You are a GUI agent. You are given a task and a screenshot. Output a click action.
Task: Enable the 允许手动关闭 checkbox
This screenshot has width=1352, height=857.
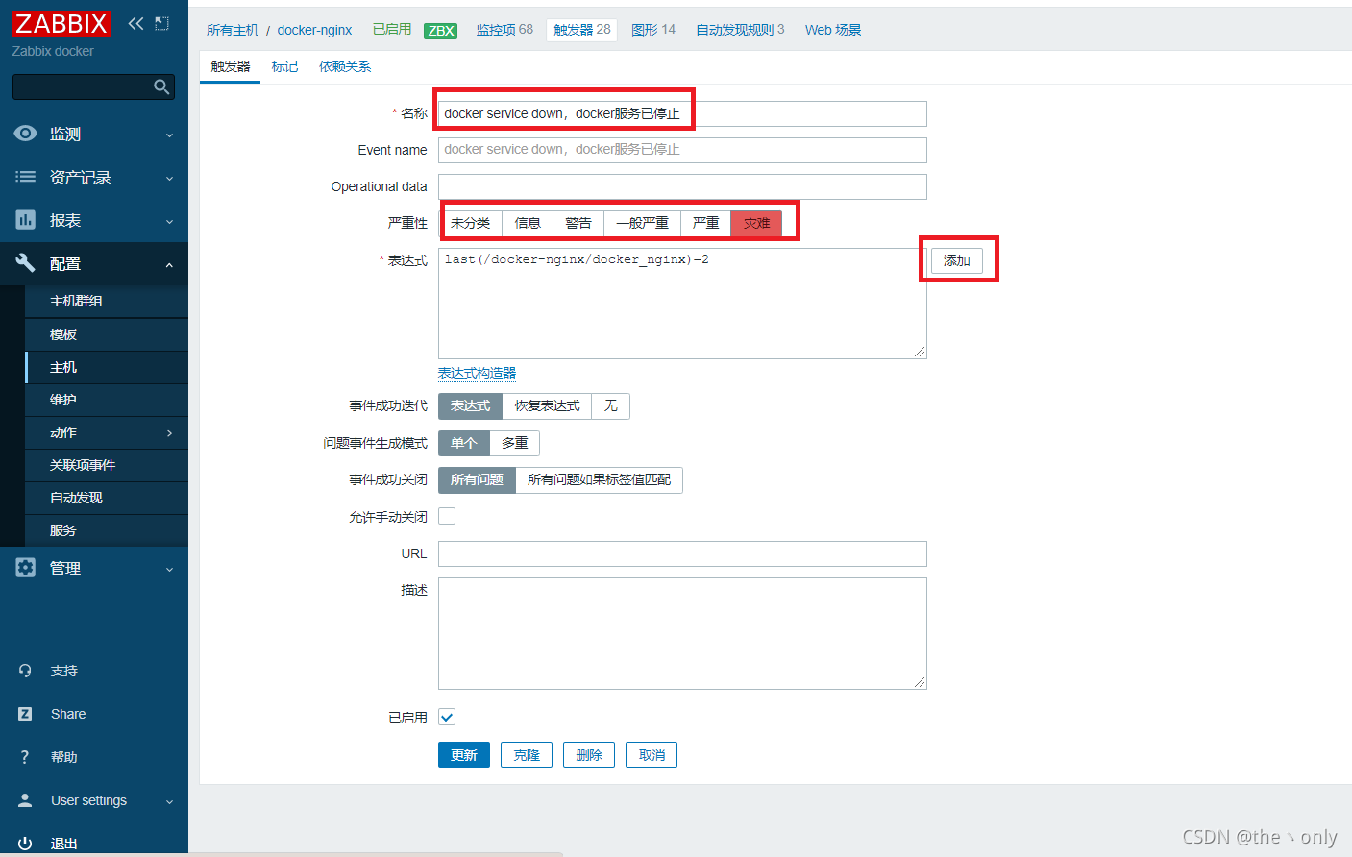[447, 516]
